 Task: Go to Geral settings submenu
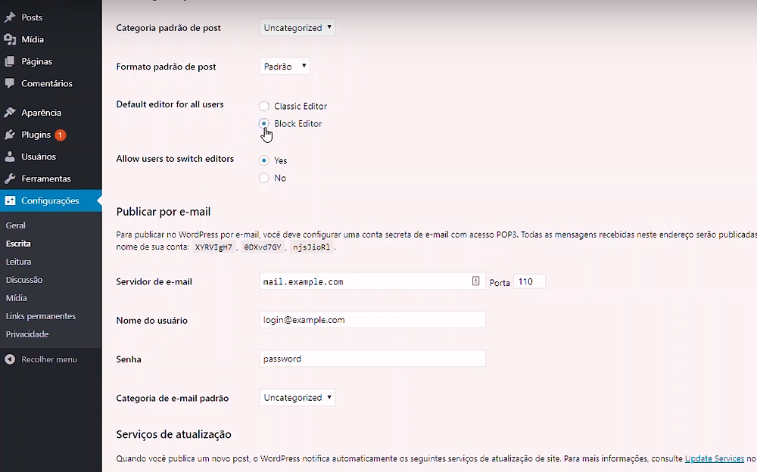click(x=15, y=225)
